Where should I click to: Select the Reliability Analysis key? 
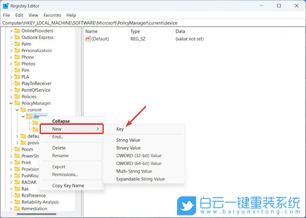40,202
